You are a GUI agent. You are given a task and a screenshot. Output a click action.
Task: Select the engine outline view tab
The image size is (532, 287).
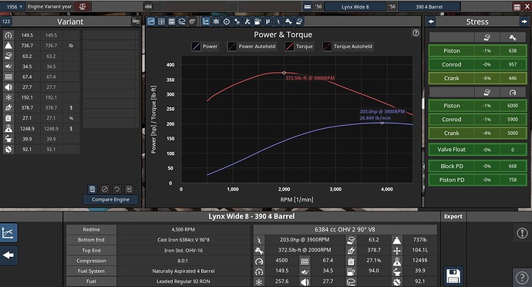point(182,22)
